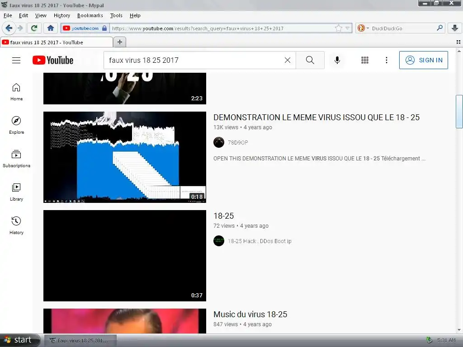Open the DuckDuckGo search engine selector
Image resolution: width=463 pixels, height=347 pixels.
click(363, 28)
